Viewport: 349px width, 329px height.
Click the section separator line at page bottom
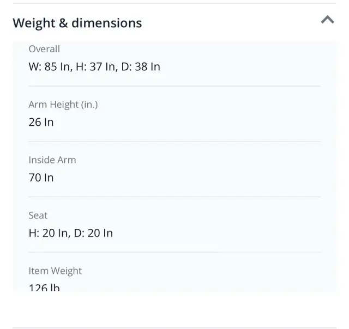(x=174, y=327)
